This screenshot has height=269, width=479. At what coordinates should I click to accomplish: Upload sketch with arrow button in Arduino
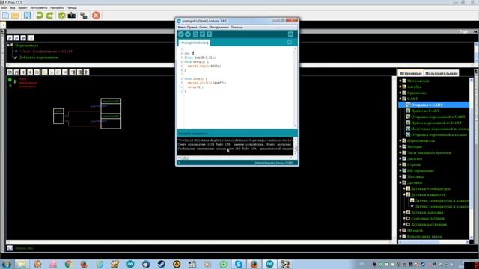click(x=188, y=34)
